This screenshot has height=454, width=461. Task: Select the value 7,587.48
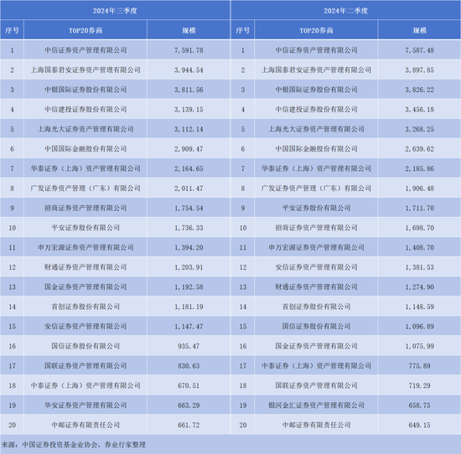[x=420, y=50]
